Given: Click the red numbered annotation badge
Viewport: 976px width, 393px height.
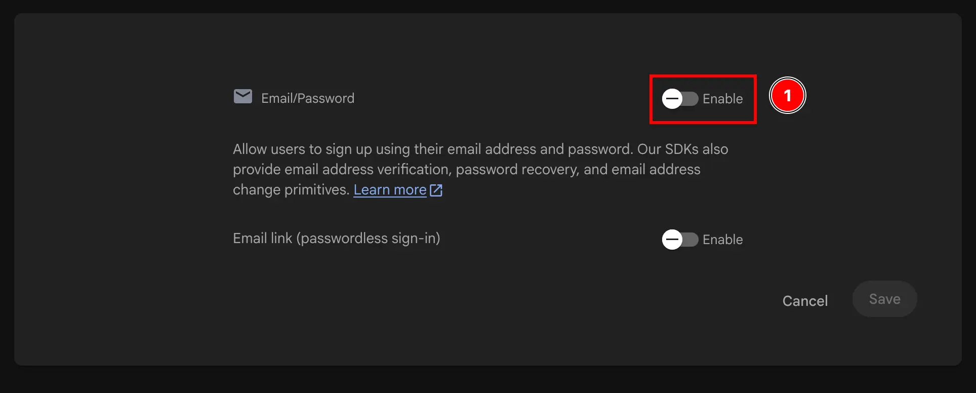Looking at the screenshot, I should tap(788, 95).
